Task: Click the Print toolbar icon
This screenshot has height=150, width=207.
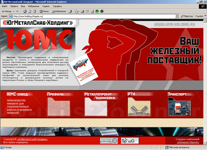Action: 82,11
